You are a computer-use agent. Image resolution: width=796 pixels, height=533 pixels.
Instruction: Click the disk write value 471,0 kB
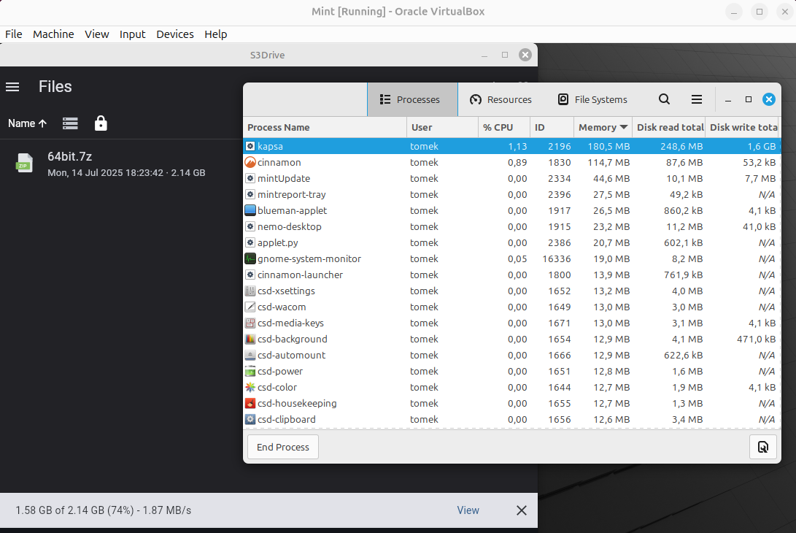[757, 339]
